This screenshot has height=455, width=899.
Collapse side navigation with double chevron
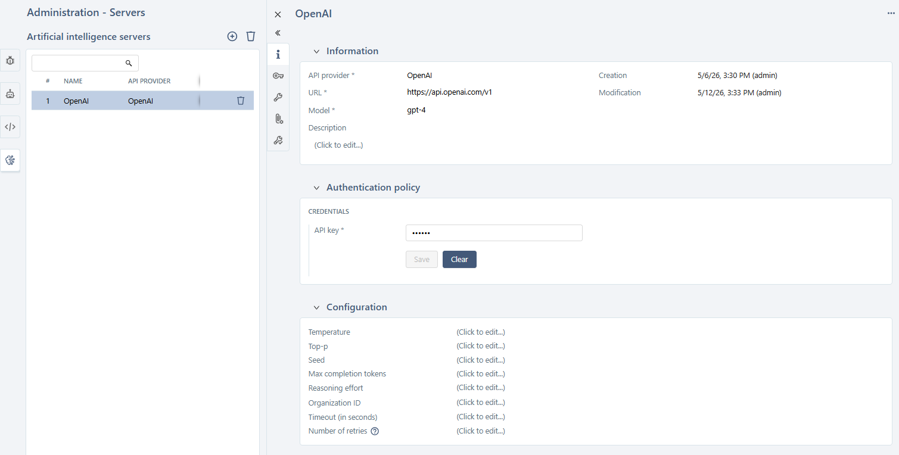(278, 33)
